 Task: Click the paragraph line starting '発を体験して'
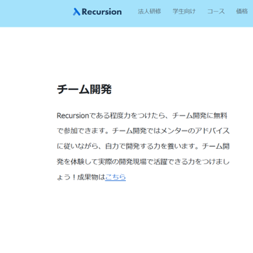click(143, 162)
